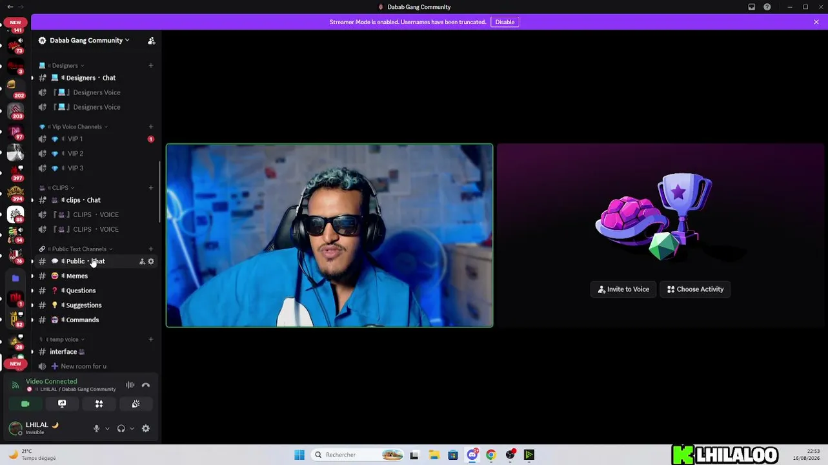This screenshot has width=828, height=465.
Task: Open Google Chrome from the taskbar
Action: tap(491, 455)
